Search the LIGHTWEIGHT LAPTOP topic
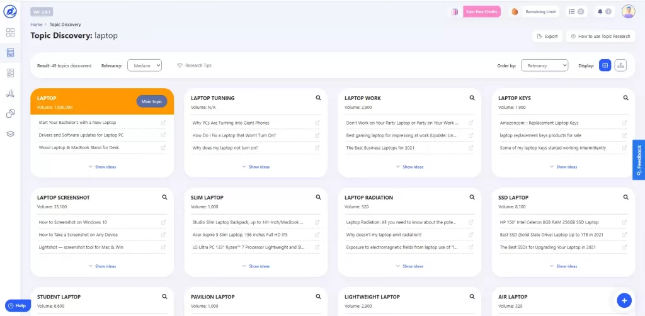Viewport: 645px width, 316px height. (472, 296)
